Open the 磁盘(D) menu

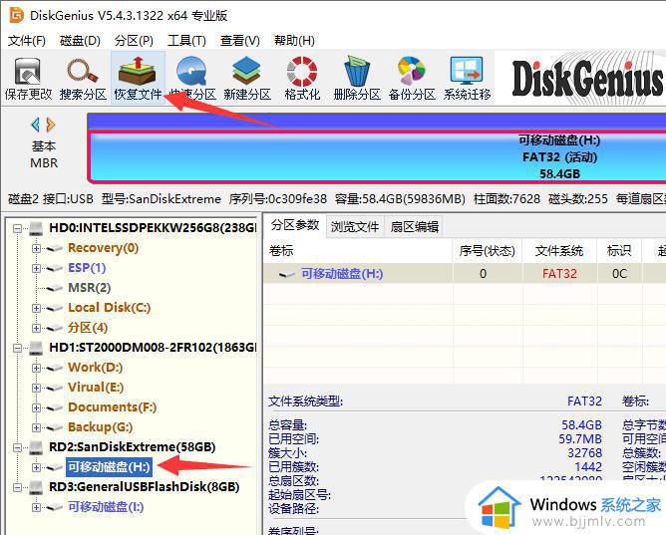(80, 40)
